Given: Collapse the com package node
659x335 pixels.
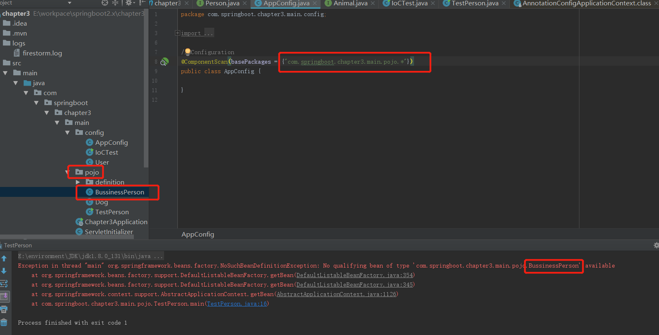Looking at the screenshot, I should (26, 93).
